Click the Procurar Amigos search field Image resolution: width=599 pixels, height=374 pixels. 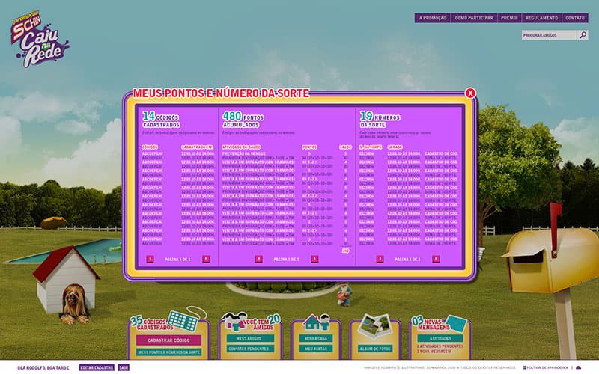point(548,35)
